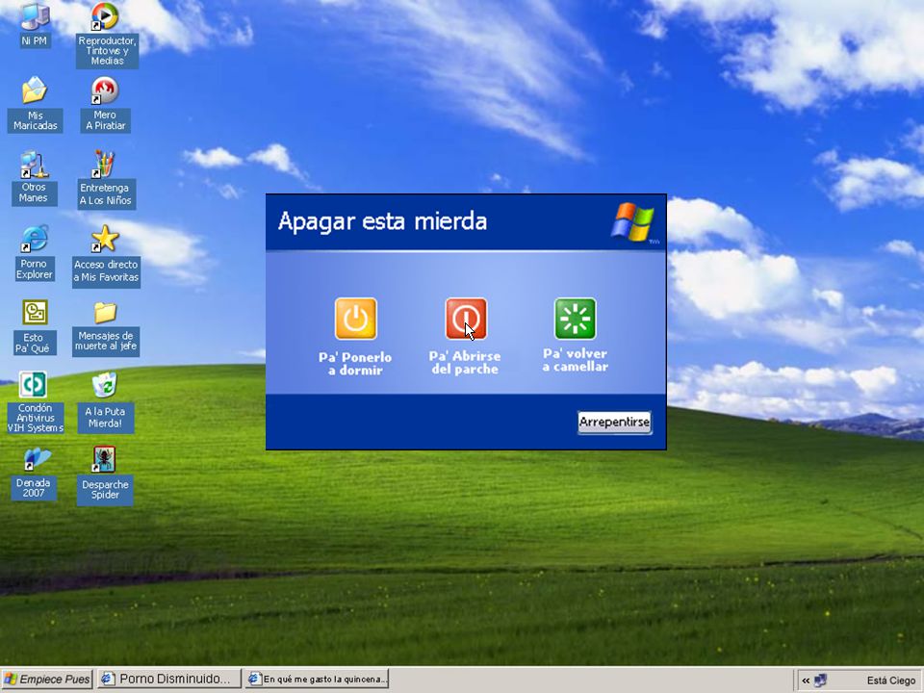Click the green Pa' volver a camellar icon

tap(576, 319)
